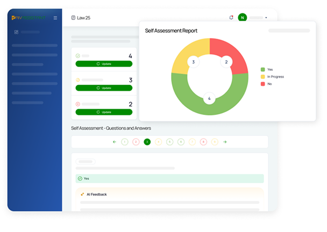Click the AI Feedback sparkle icon

pos(82,194)
